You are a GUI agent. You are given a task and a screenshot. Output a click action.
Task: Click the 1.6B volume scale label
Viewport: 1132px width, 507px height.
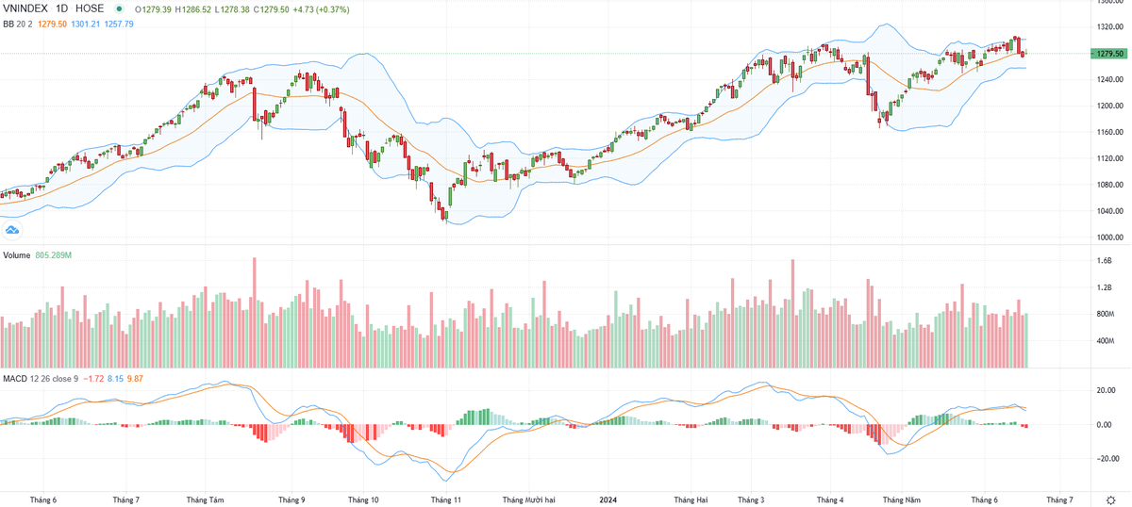pos(1103,261)
